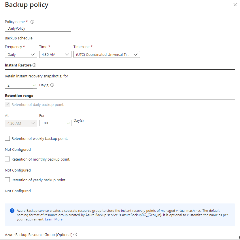Click the Azure Backup Resource Group info icon
Viewport: 240px width, 240px height.
point(75,235)
